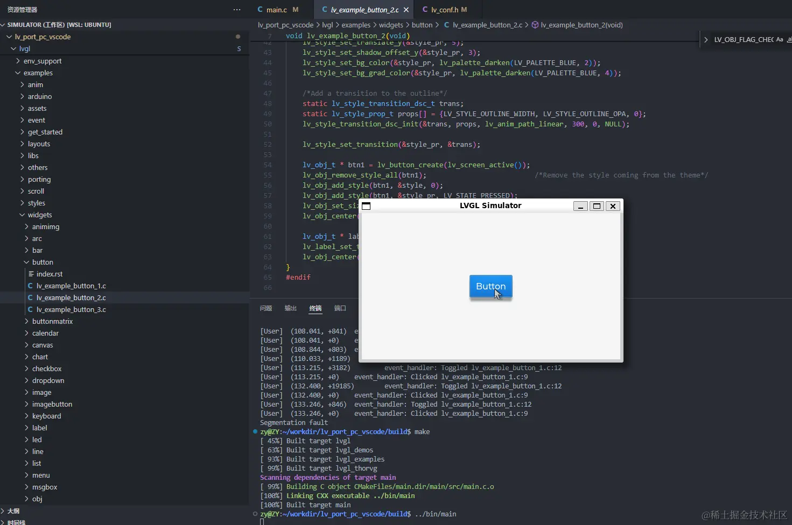Toggle match whole word in find widget

(x=789, y=39)
